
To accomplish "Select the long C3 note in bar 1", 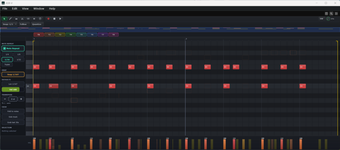I will pos(53,86).
